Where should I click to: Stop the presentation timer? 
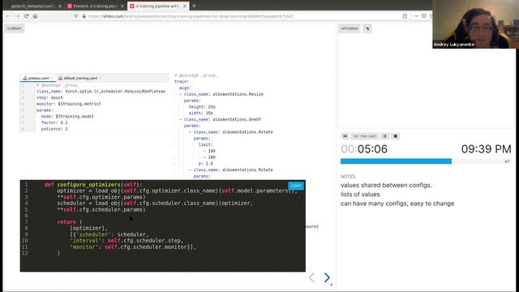(395, 136)
